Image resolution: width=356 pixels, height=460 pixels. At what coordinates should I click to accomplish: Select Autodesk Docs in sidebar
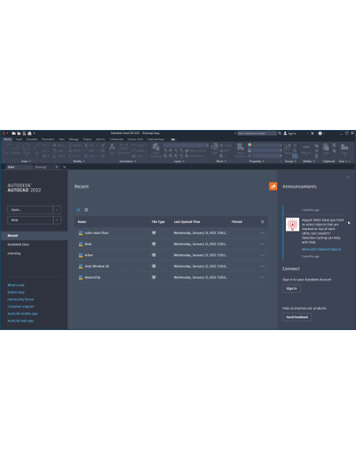point(18,244)
